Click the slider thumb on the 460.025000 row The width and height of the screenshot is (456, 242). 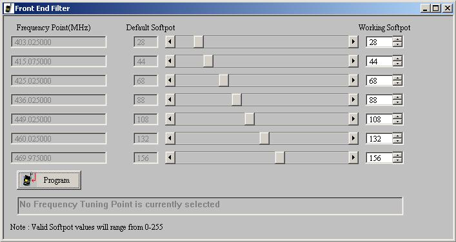coord(264,138)
